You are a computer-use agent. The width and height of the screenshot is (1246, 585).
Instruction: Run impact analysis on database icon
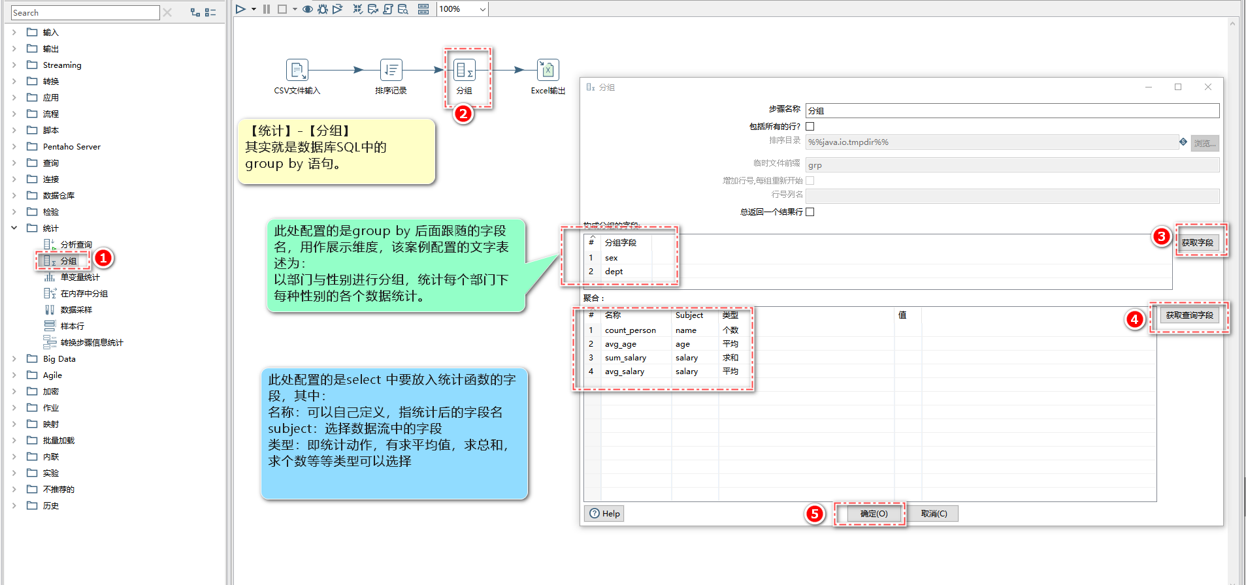[373, 9]
